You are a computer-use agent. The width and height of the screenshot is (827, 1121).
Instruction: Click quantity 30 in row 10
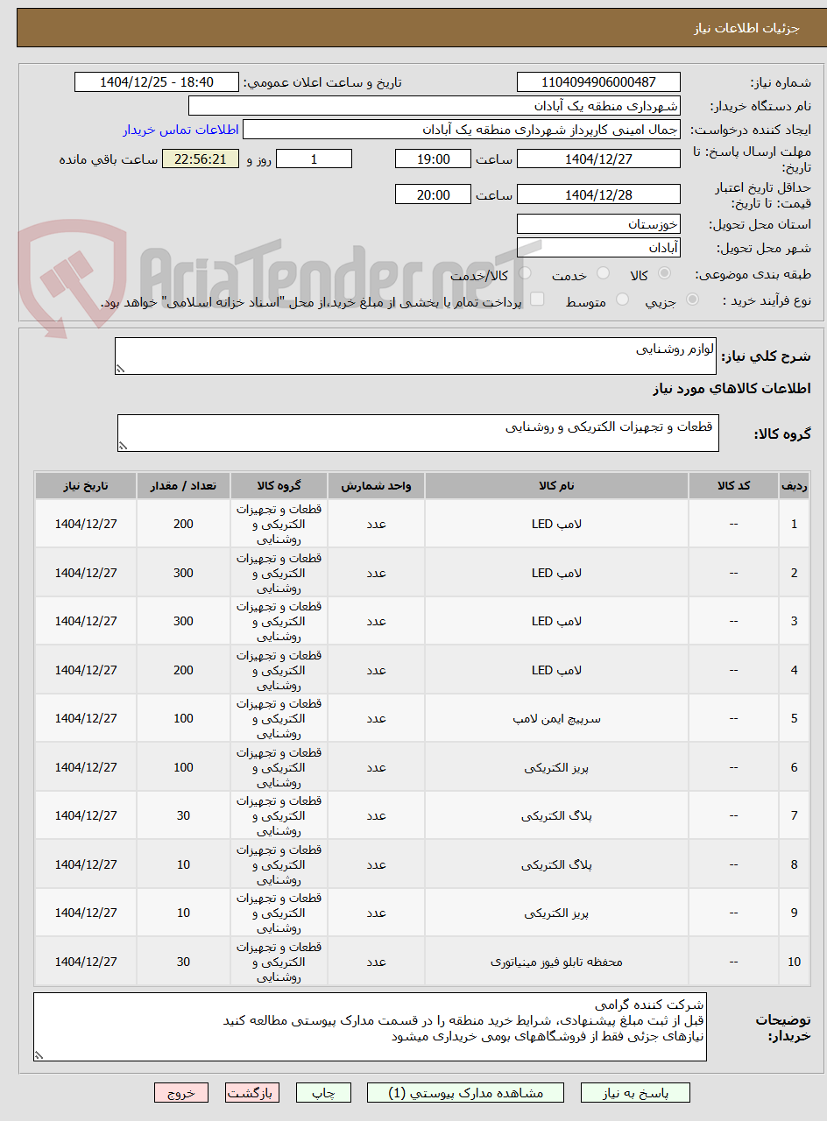tap(183, 962)
